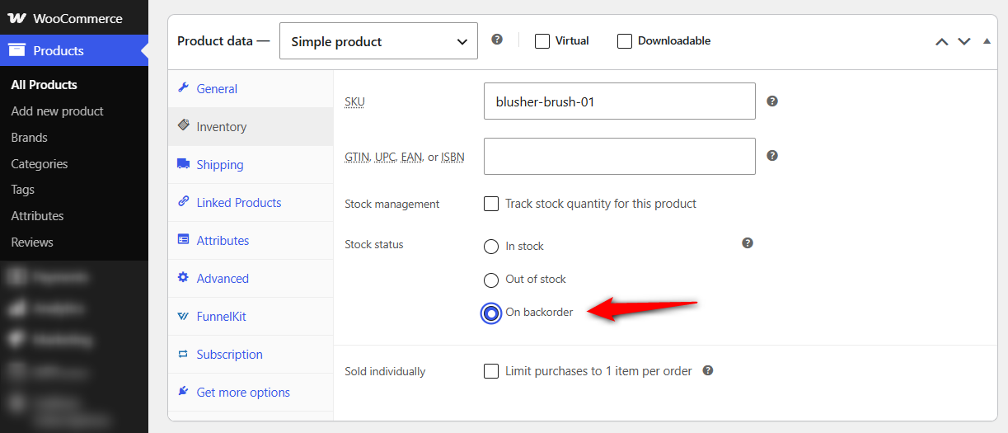Go to Reviews submenu
The height and width of the screenshot is (433, 1008).
[x=31, y=242]
